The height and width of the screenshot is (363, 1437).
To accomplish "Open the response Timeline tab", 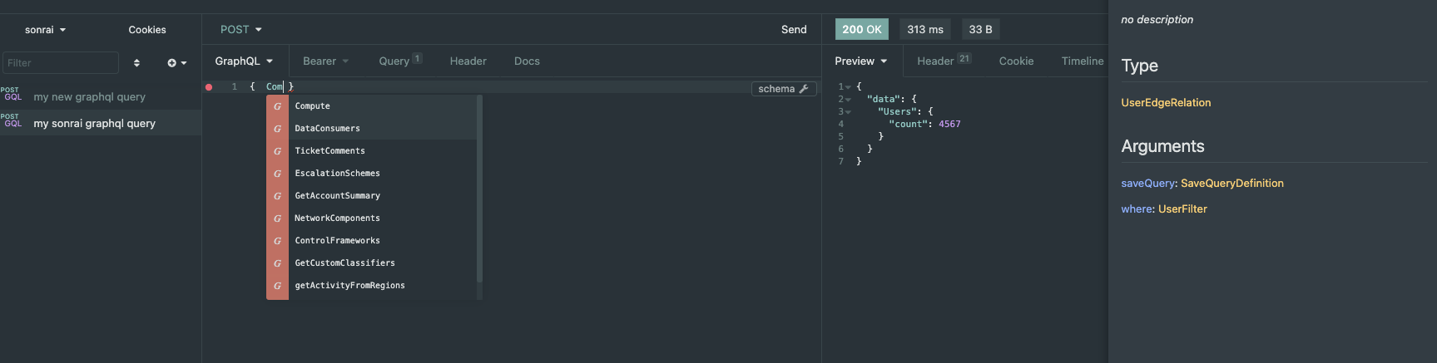I will pos(1082,61).
